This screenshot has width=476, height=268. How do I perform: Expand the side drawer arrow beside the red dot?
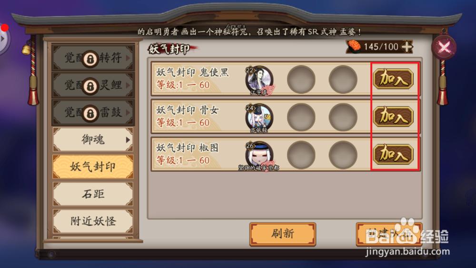coord(3,39)
